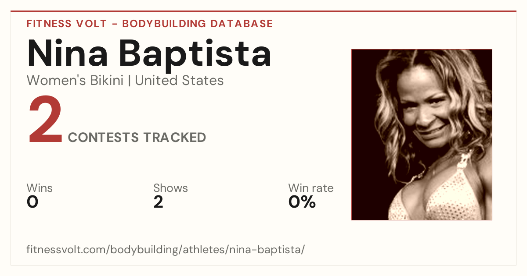This screenshot has width=527, height=276.
Task: Click the "FITNESS VOLT" words in the header
Action: click(67, 24)
